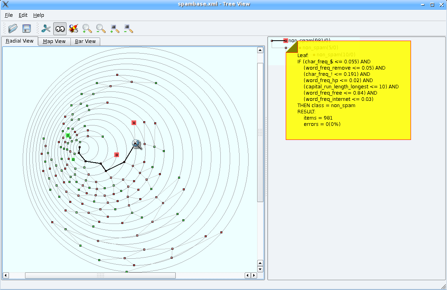The image size is (447, 290).
Task: Switch to the Bar View tab
Action: [85, 41]
